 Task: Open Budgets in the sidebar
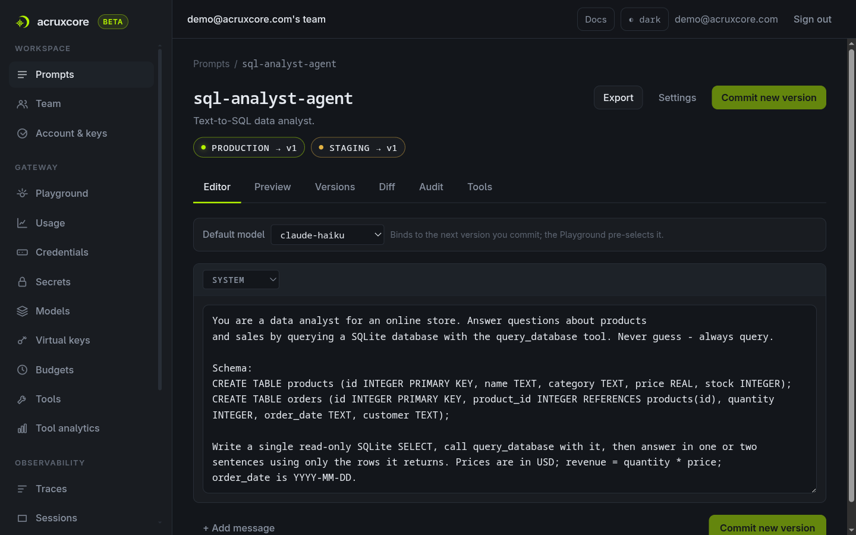tap(81, 370)
